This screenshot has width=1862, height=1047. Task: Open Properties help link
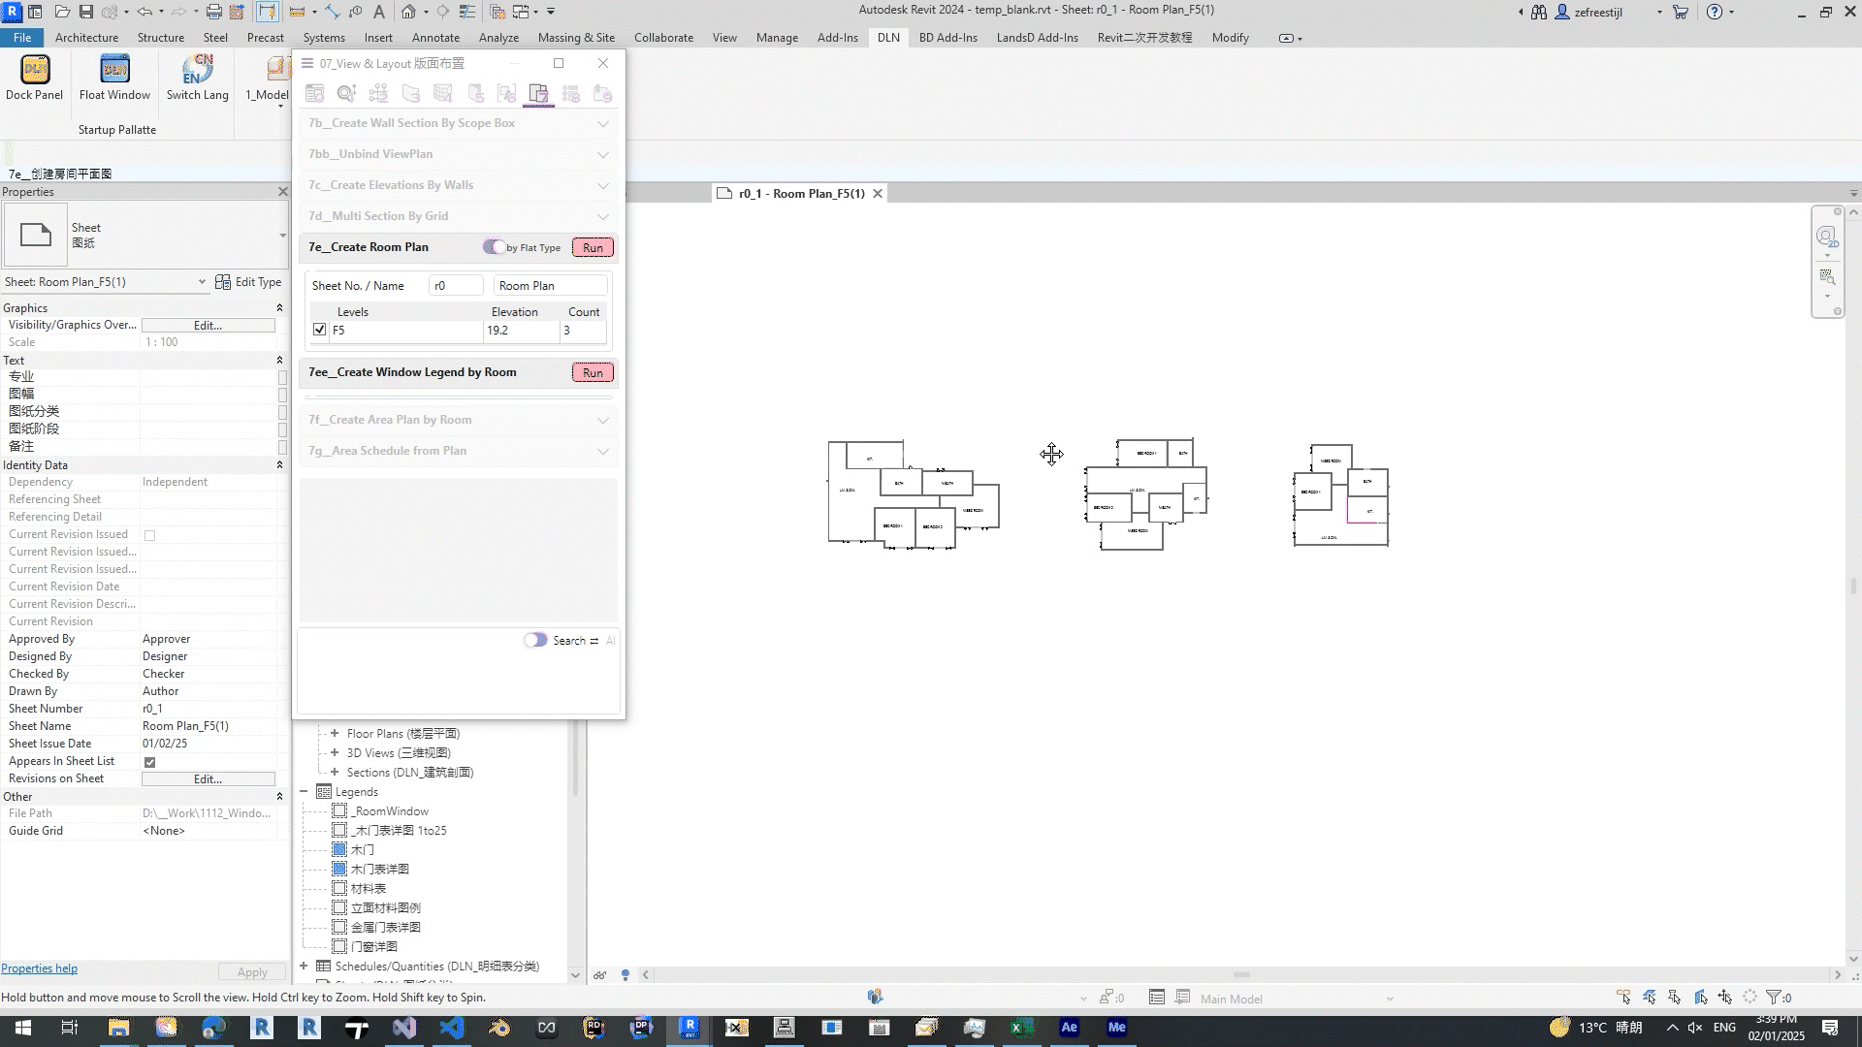pos(39,968)
